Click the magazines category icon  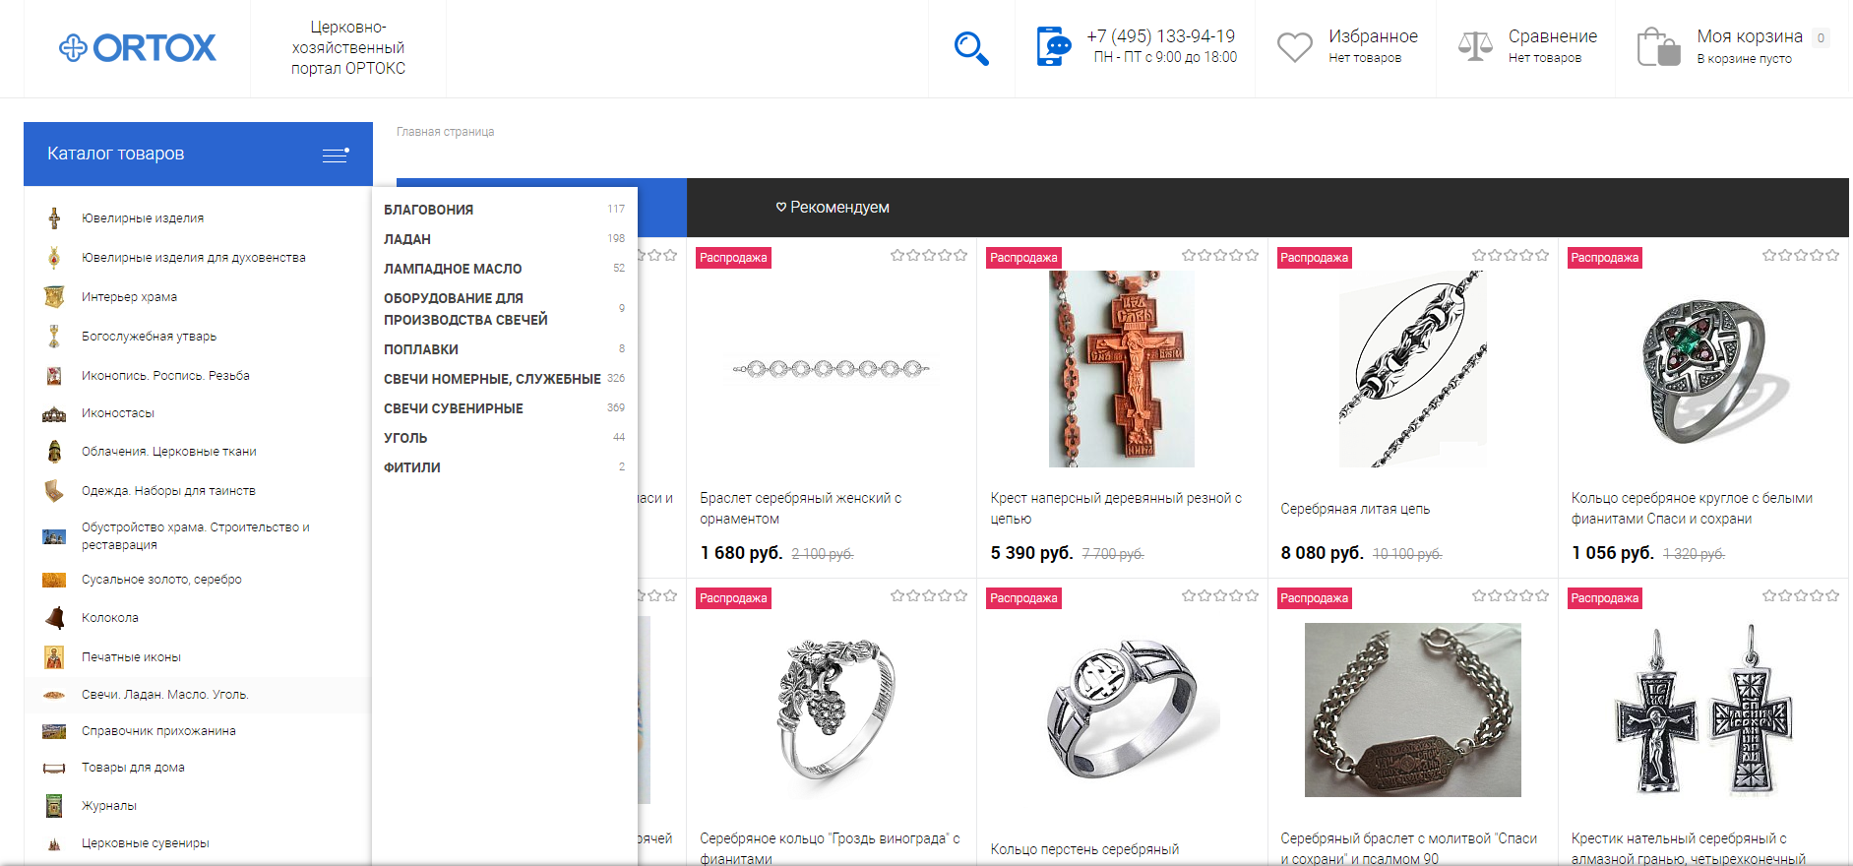pyautogui.click(x=54, y=806)
